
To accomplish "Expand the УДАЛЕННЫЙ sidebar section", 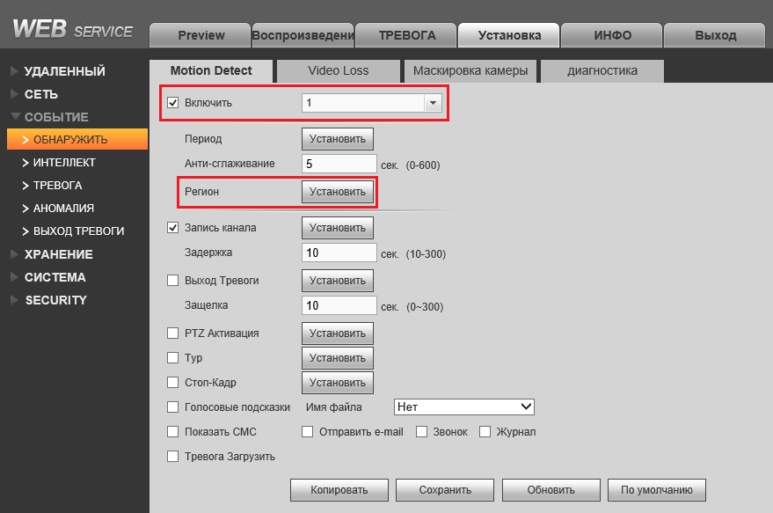I will point(64,71).
